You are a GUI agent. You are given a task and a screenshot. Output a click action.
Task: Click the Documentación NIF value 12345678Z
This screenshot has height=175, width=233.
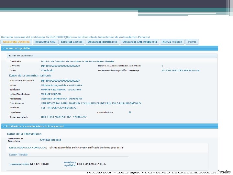pos(42,164)
